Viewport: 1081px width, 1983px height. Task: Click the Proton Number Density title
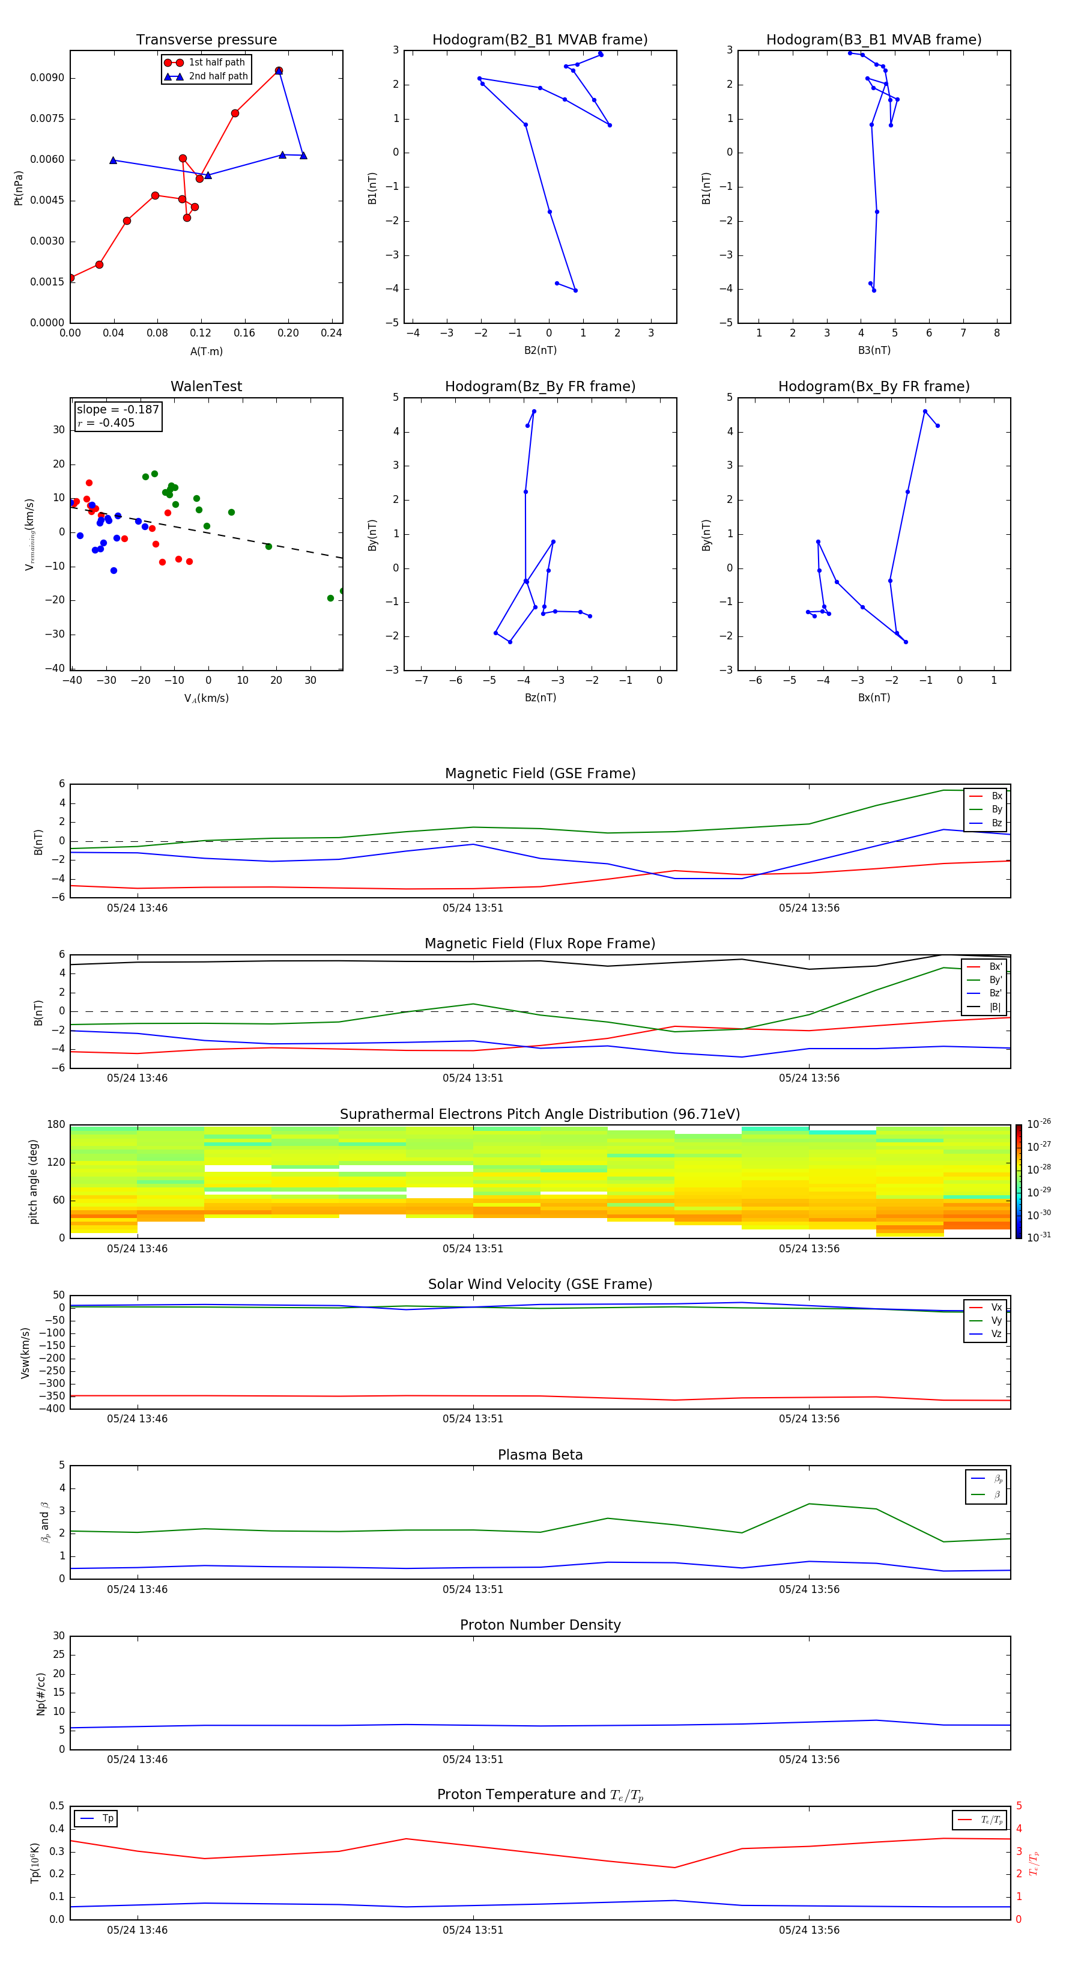pos(540,1626)
